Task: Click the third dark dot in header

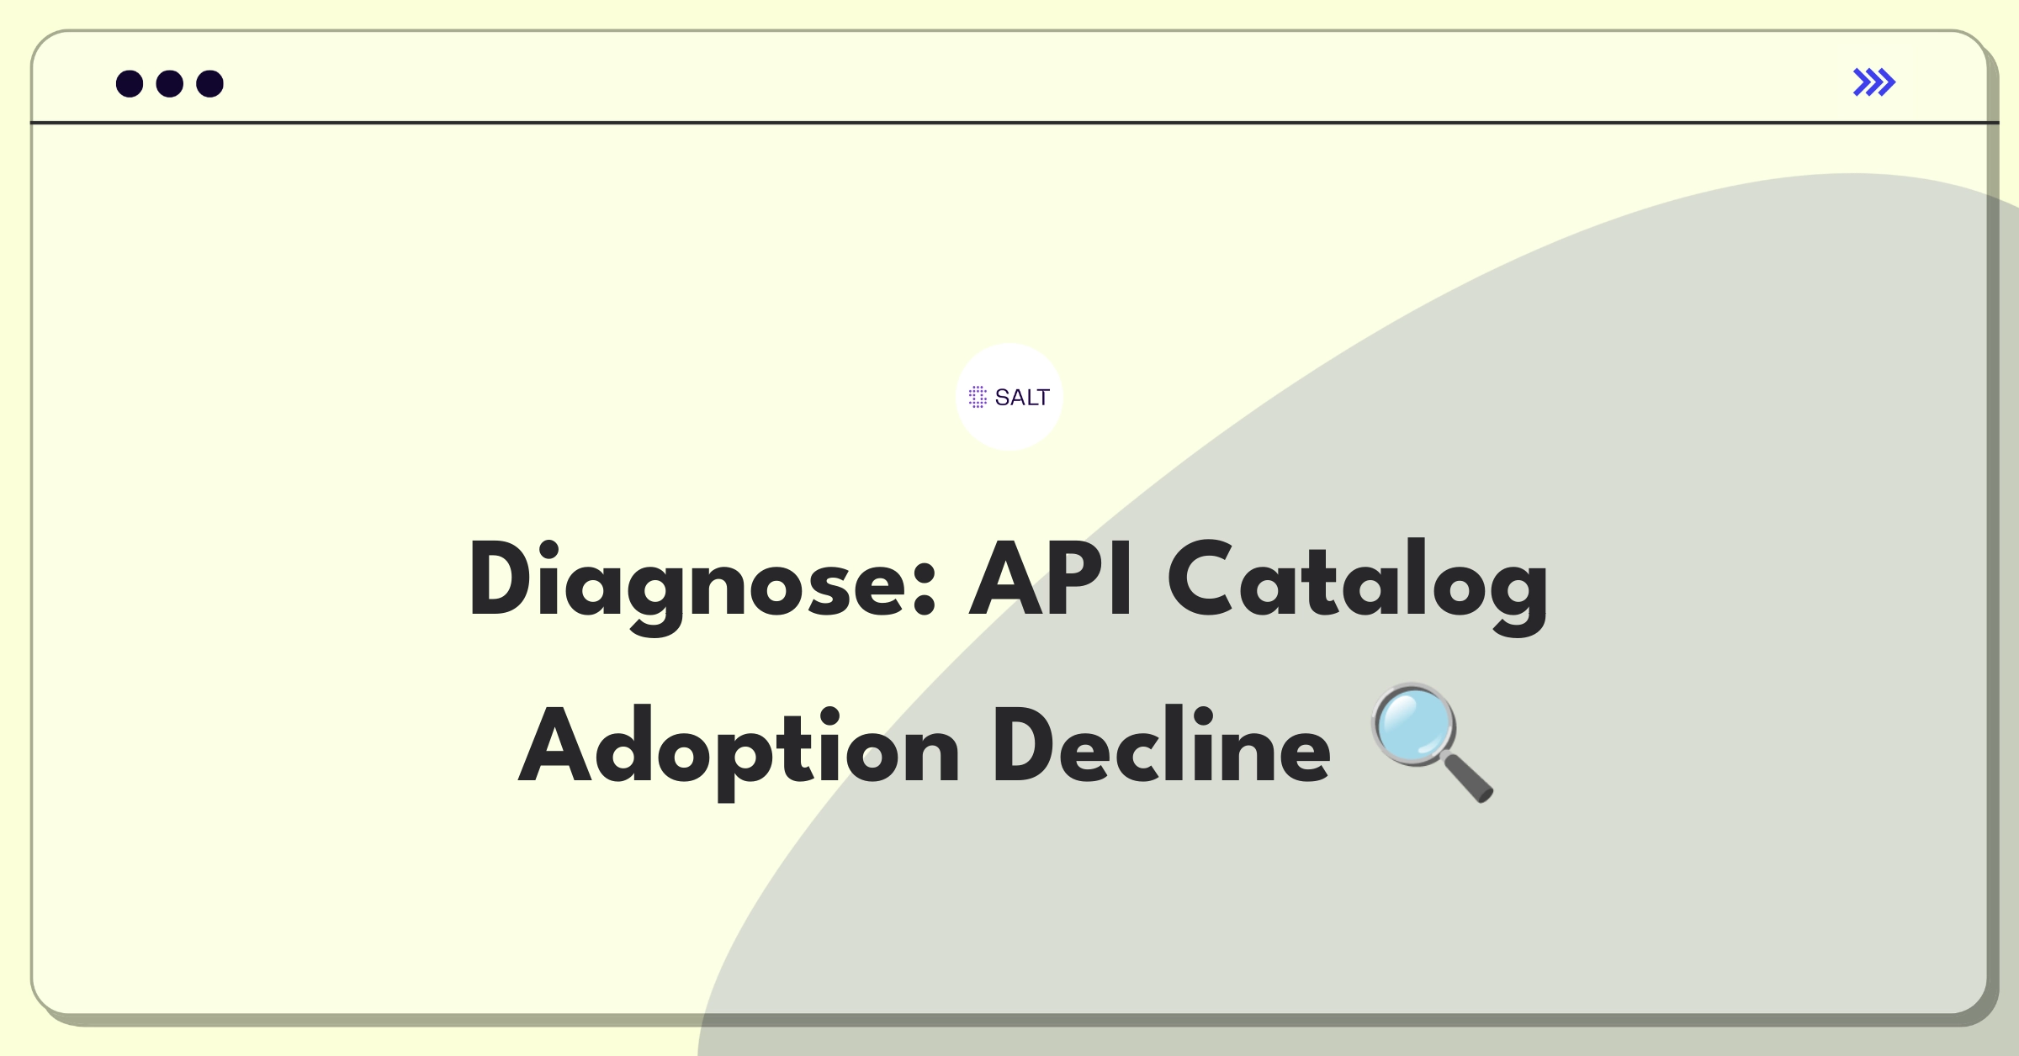Action: [209, 84]
